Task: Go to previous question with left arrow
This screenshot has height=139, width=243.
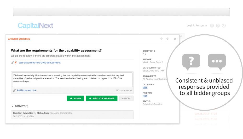Action: coord(161,39)
